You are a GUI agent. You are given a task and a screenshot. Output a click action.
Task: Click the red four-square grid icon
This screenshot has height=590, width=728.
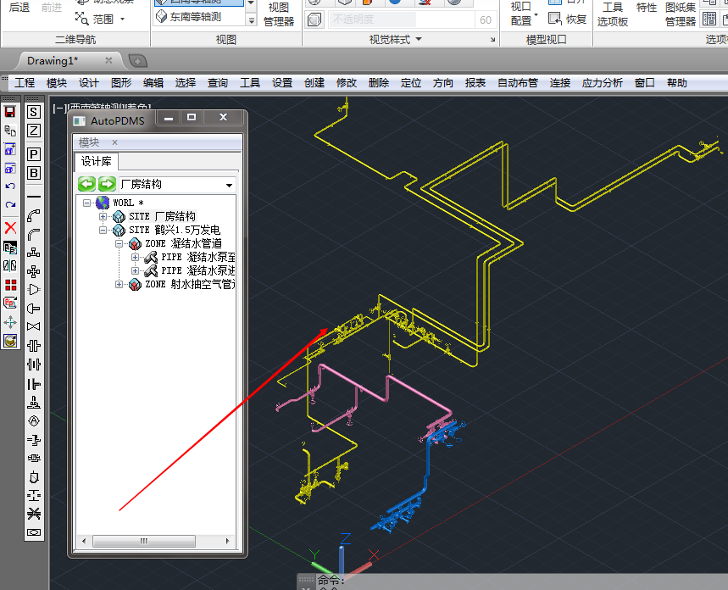tap(10, 285)
